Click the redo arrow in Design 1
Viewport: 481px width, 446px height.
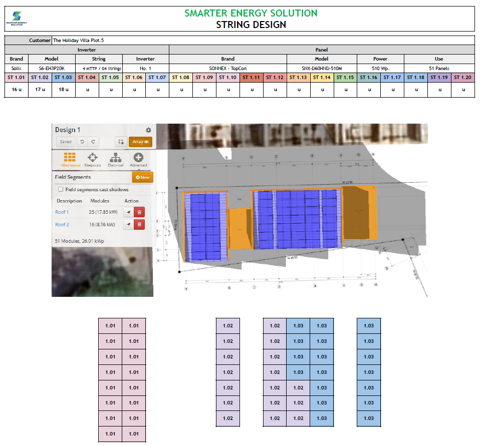point(93,142)
